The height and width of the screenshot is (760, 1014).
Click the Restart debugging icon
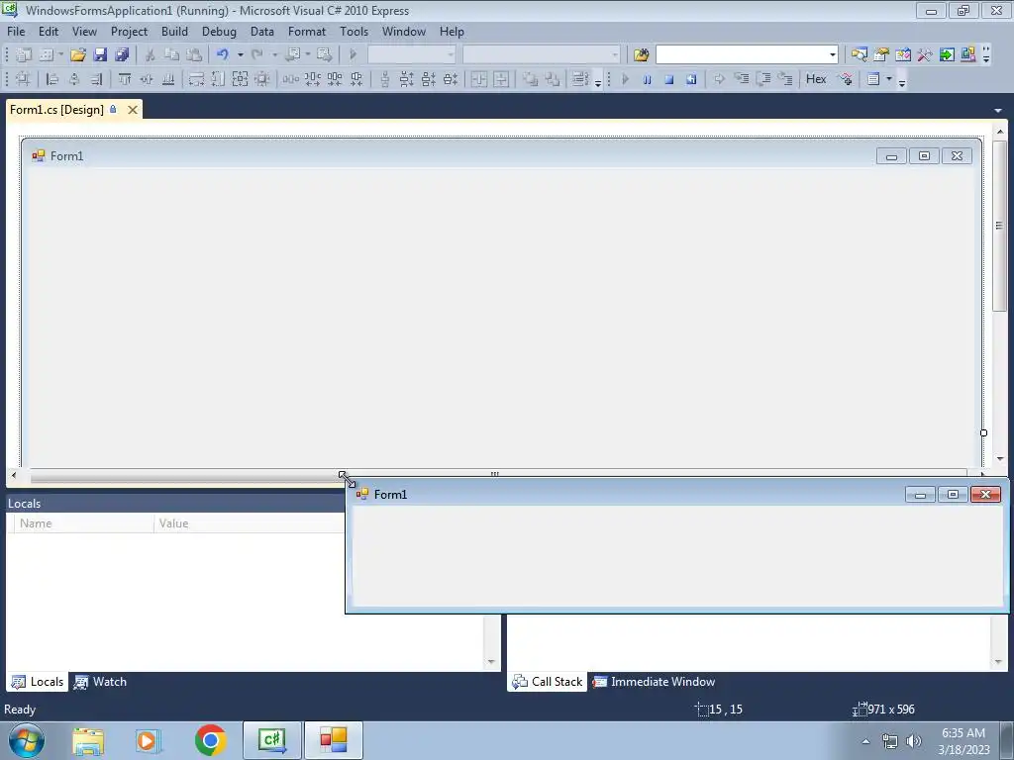point(690,79)
